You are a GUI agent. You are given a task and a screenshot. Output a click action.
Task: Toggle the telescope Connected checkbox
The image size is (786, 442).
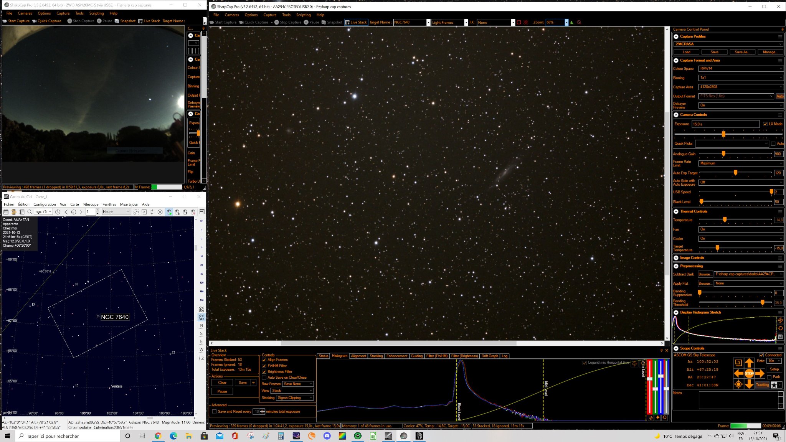(762, 355)
